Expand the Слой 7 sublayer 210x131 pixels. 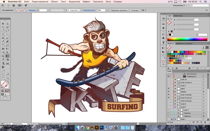[178, 110]
